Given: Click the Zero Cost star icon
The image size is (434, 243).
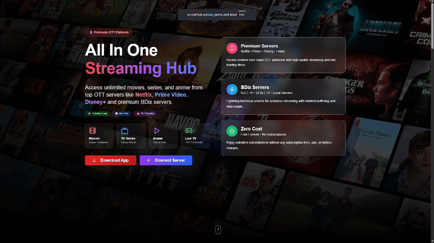Looking at the screenshot, I should pyautogui.click(x=232, y=131).
